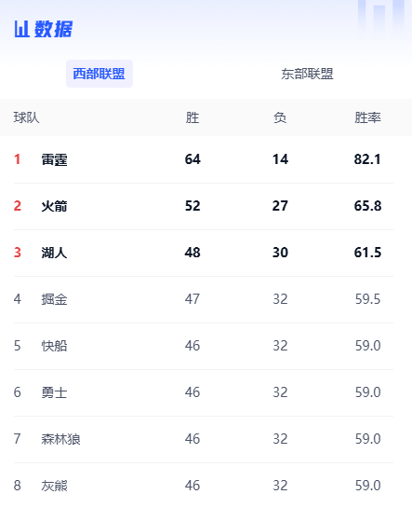Screen dimensions: 412x508
Task: Open the 雷霆 team row
Action: [204, 159]
